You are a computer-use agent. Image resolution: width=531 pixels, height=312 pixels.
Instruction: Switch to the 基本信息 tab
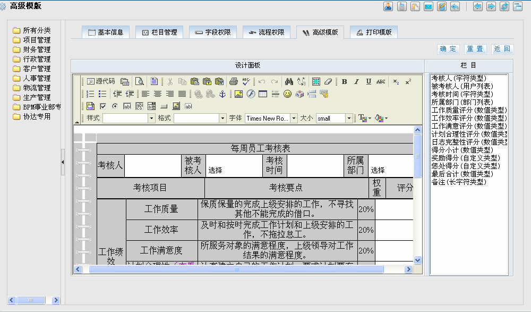point(106,32)
